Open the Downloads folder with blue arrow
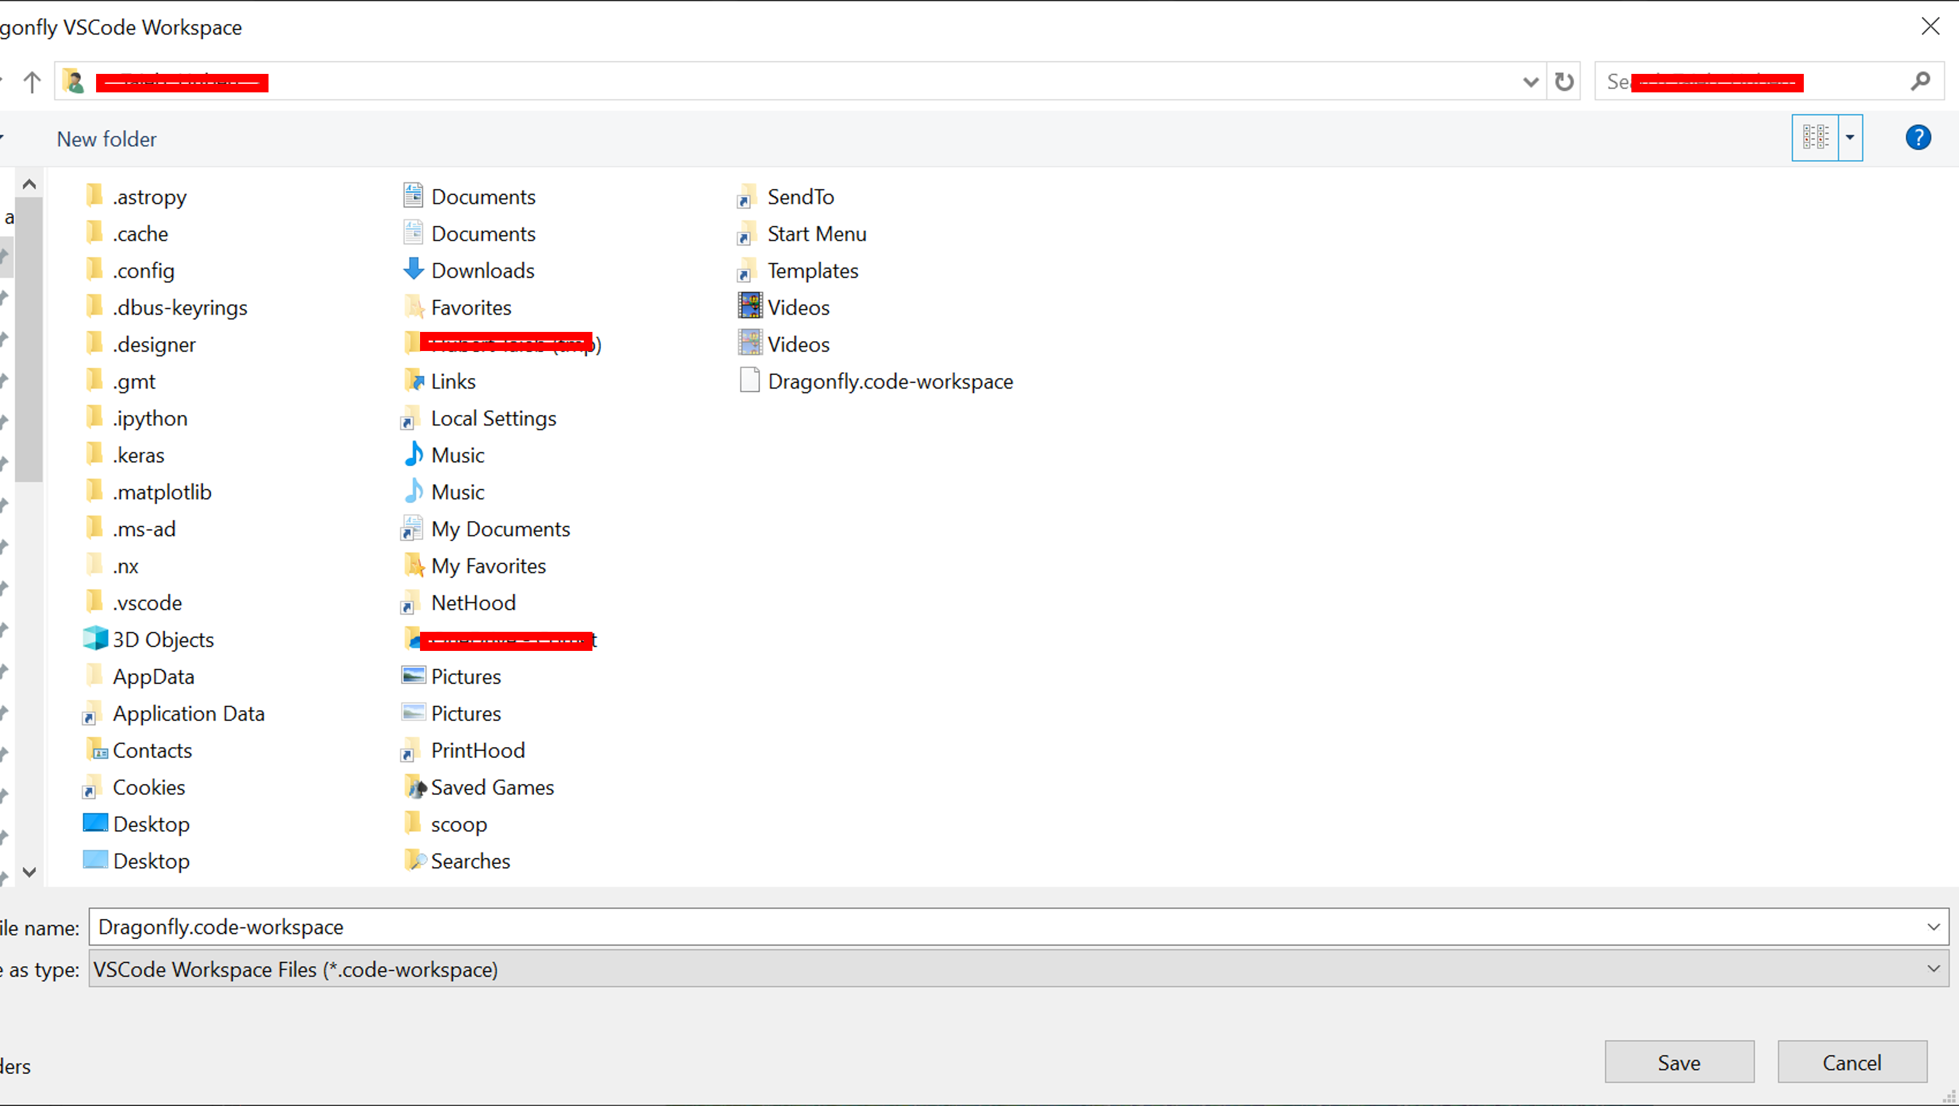The image size is (1959, 1106). point(482,271)
